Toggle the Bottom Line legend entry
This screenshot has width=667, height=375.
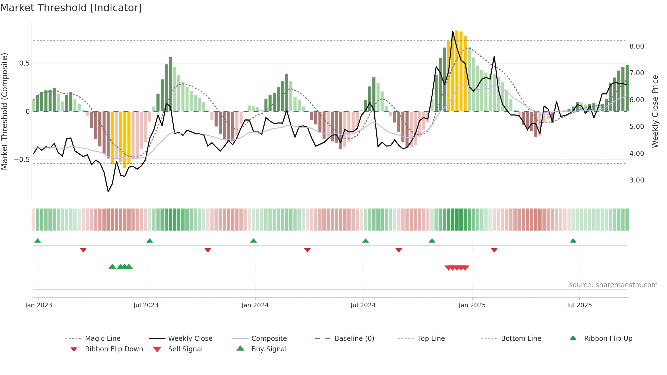(511, 338)
